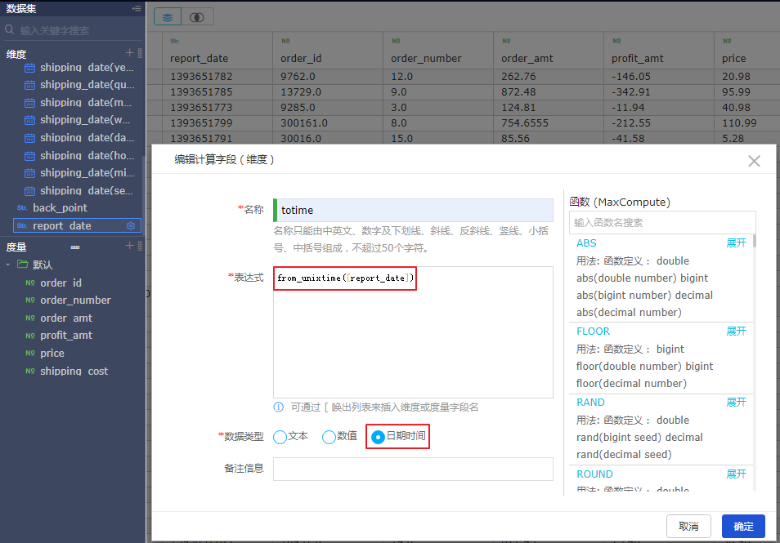The height and width of the screenshot is (543, 780).
Task: Click the table cell showing -342.91
Action: click(659, 92)
